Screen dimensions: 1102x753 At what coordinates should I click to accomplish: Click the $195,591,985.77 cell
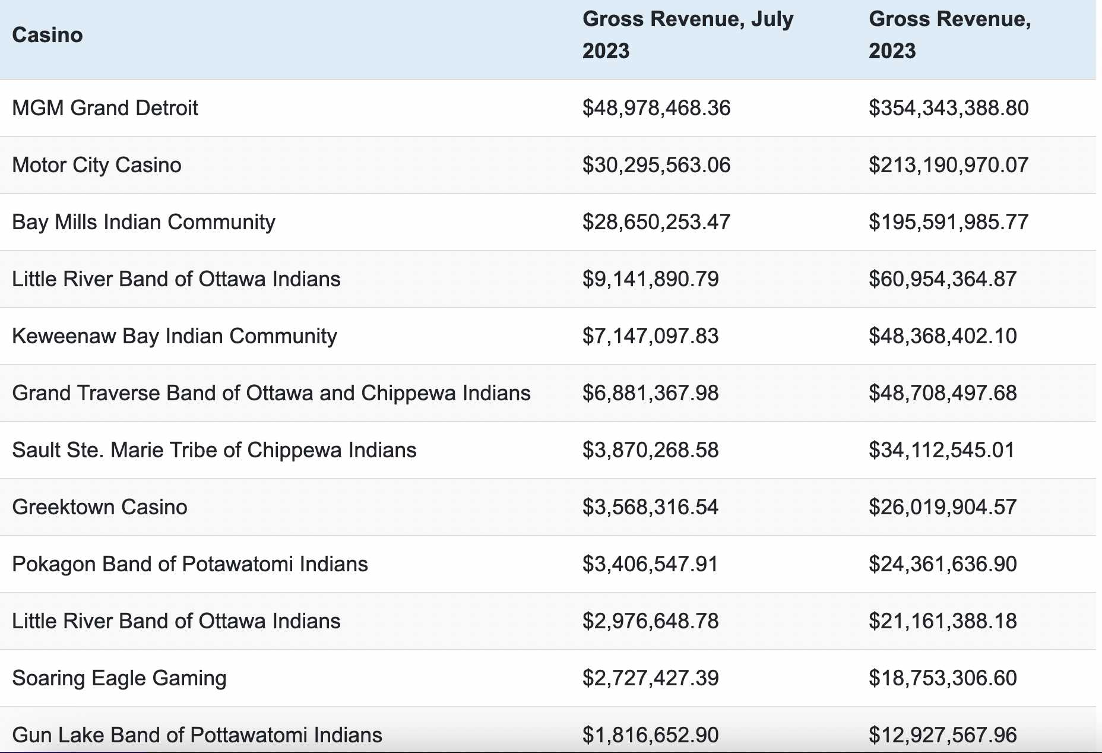click(949, 222)
